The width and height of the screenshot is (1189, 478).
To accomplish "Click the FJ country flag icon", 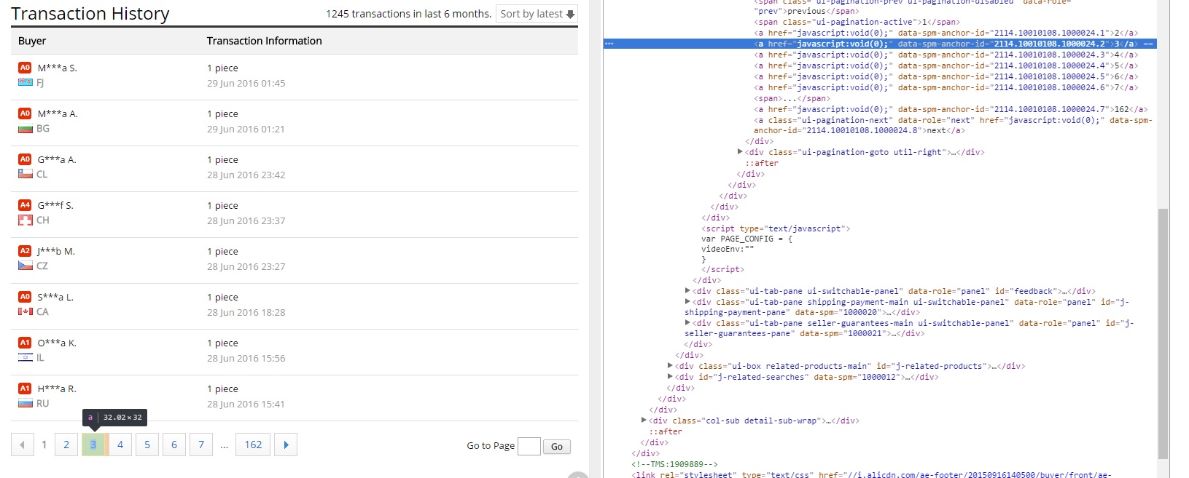I will coord(26,82).
